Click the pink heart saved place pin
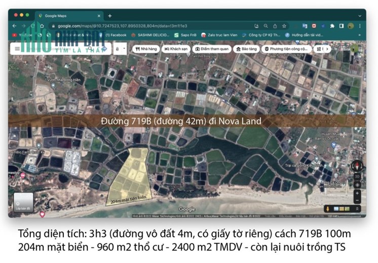 (x=43, y=214)
